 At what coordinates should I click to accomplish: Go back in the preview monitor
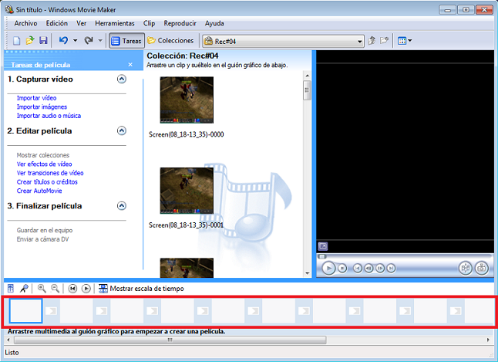point(357,269)
